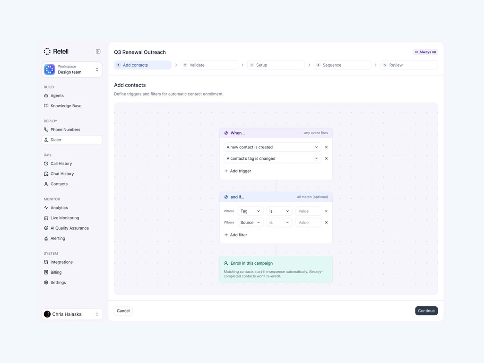Collapse the sidebar with the panel icon
The image size is (484, 363).
pyautogui.click(x=98, y=52)
